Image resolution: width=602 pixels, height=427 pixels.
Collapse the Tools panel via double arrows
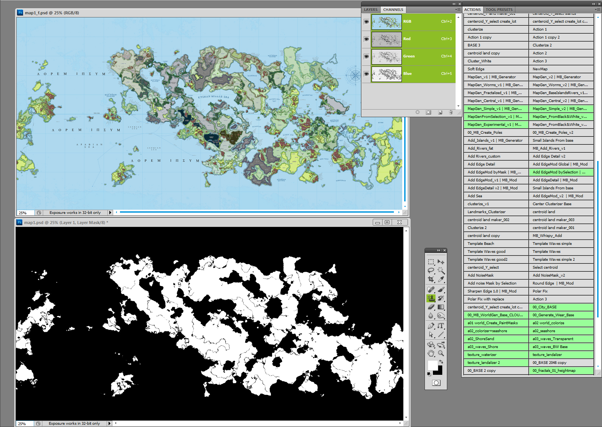coord(439,250)
